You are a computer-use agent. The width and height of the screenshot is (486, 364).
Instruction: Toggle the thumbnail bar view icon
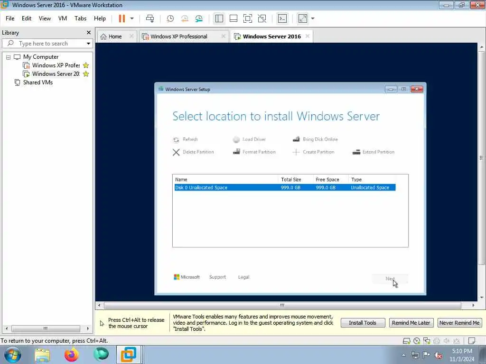tap(234, 18)
